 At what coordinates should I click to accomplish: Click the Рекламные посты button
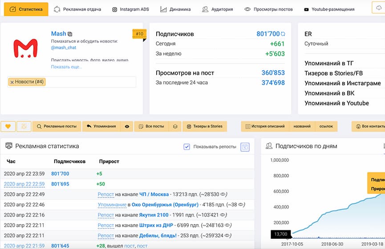click(57, 126)
